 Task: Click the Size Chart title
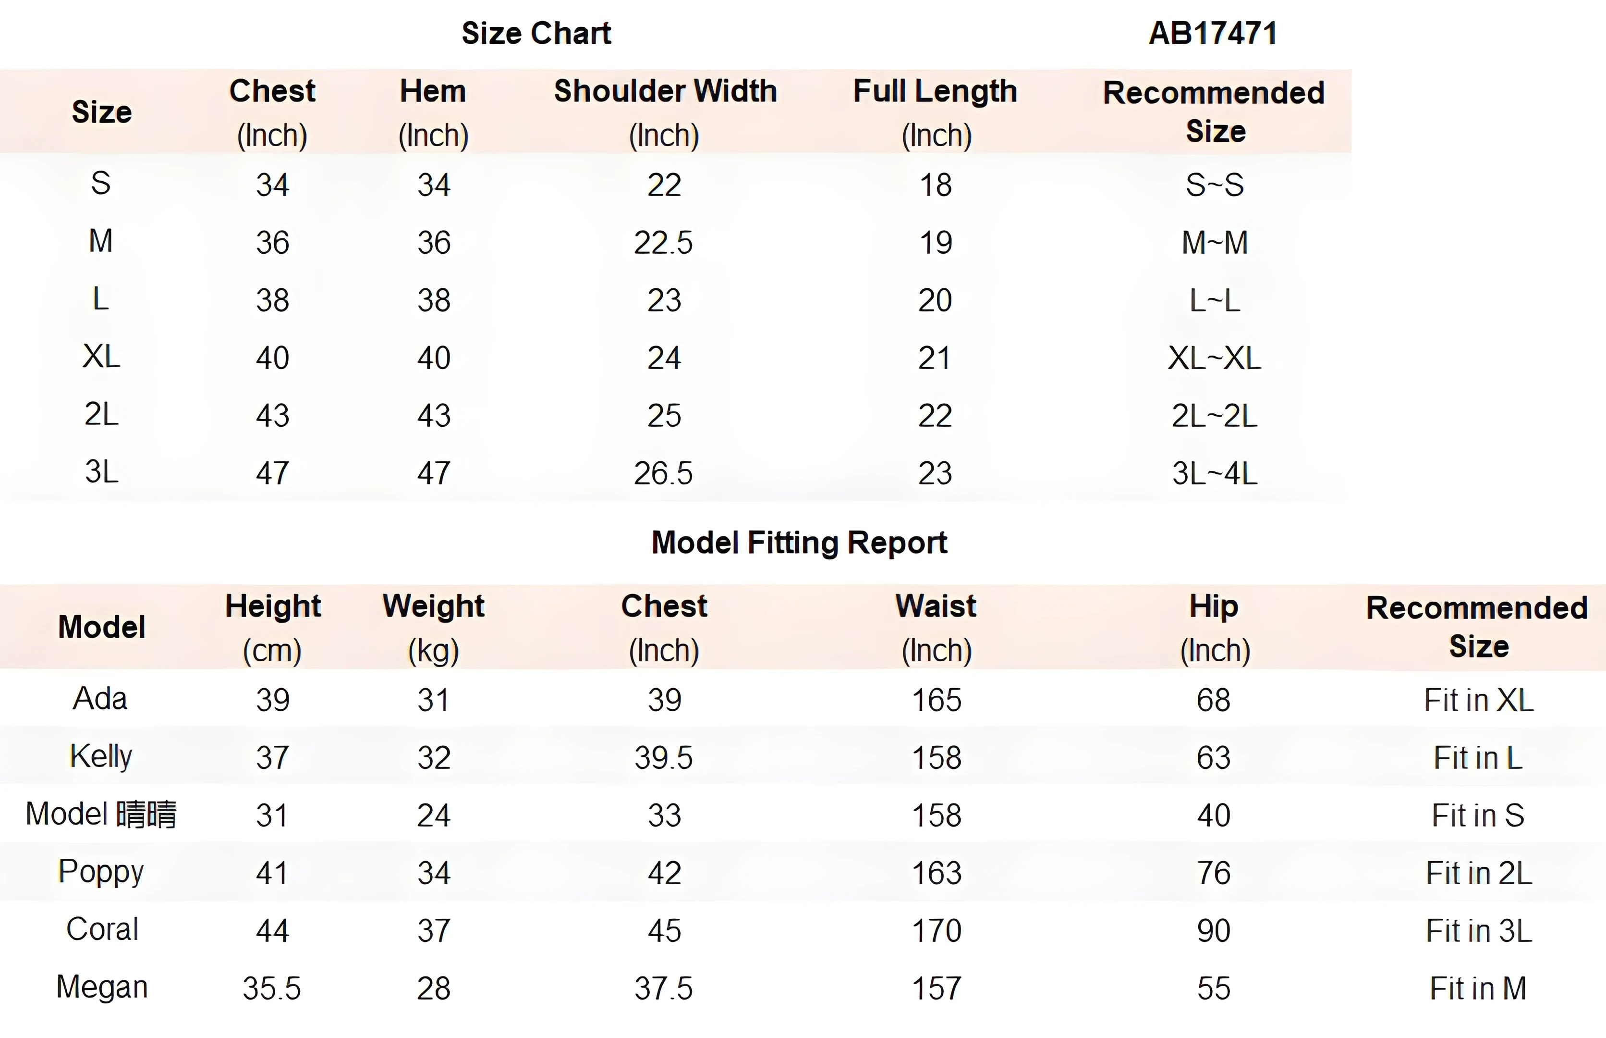536,33
